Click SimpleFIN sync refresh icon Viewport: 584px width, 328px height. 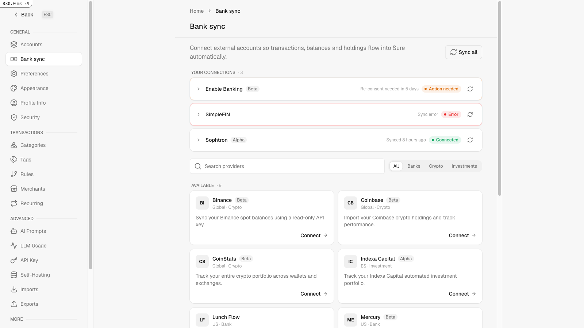coord(470,114)
